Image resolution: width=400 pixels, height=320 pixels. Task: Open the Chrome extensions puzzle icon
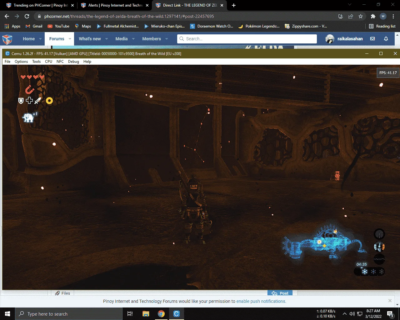tap(373, 16)
